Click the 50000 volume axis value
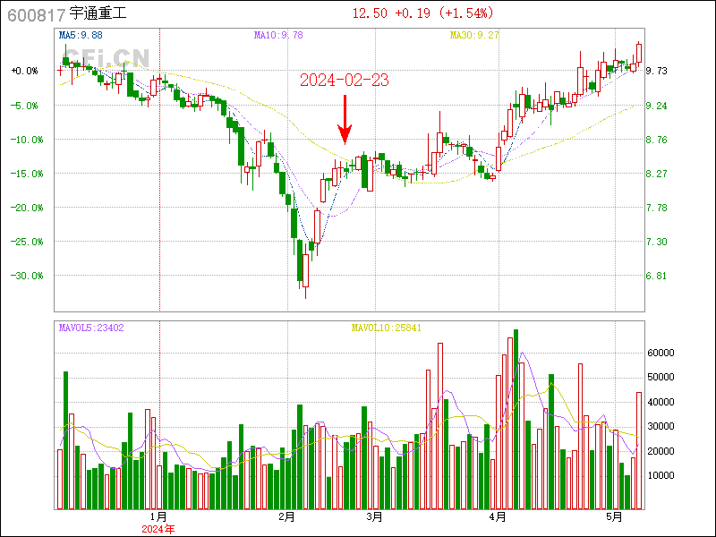The width and height of the screenshot is (716, 537). click(x=661, y=377)
